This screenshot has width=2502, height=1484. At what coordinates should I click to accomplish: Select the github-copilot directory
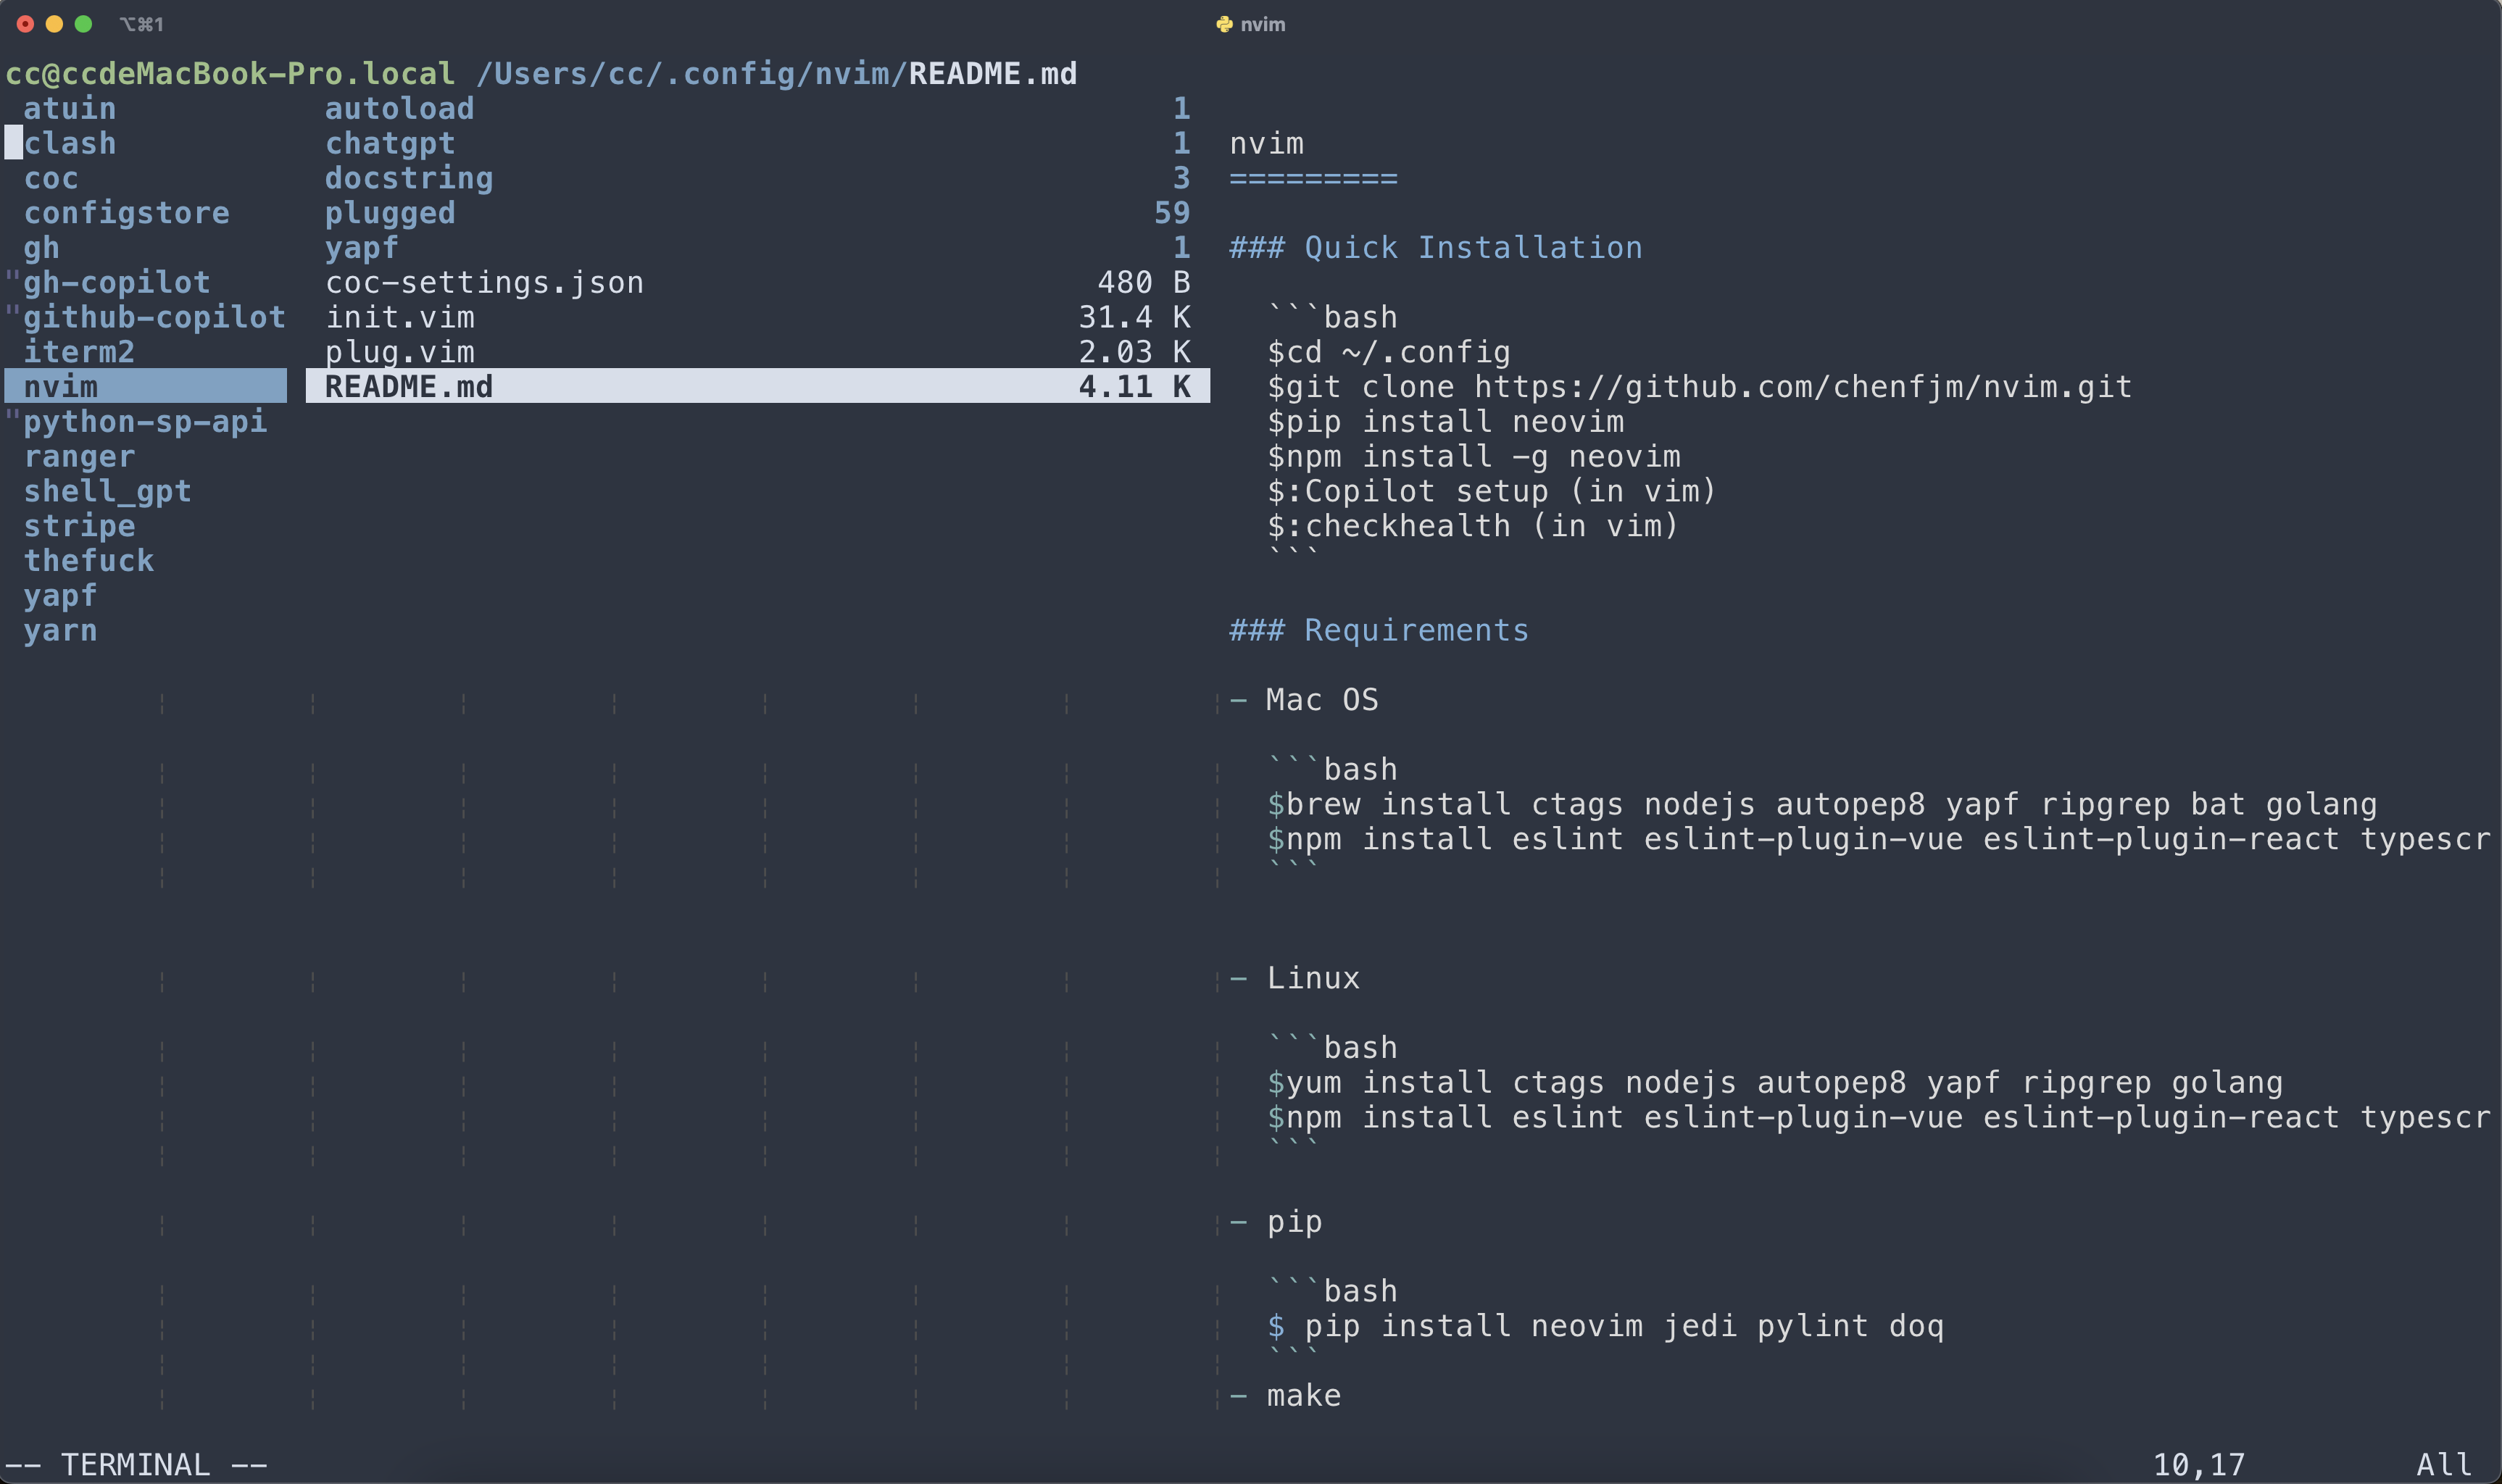[x=154, y=317]
